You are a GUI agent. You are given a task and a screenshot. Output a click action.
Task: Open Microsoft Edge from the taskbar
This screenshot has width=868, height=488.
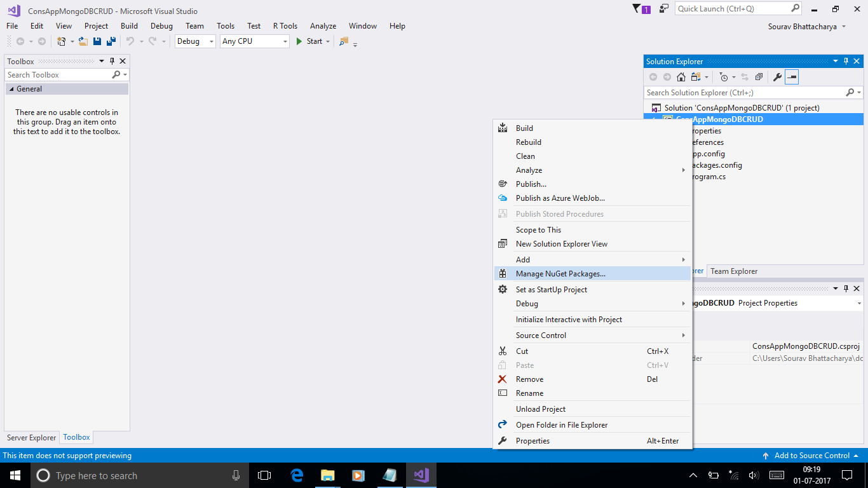297,475
